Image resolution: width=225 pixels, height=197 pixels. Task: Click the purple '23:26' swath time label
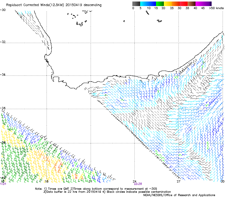coord(138,184)
